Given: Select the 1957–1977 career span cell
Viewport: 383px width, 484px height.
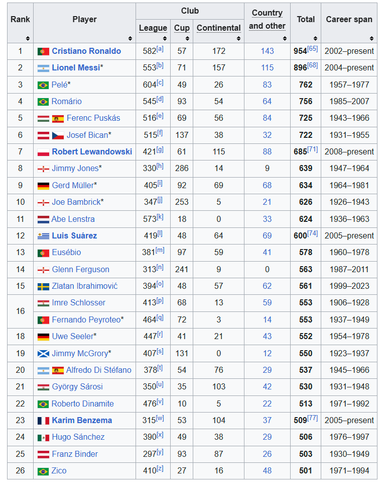Looking at the screenshot, I should [349, 85].
